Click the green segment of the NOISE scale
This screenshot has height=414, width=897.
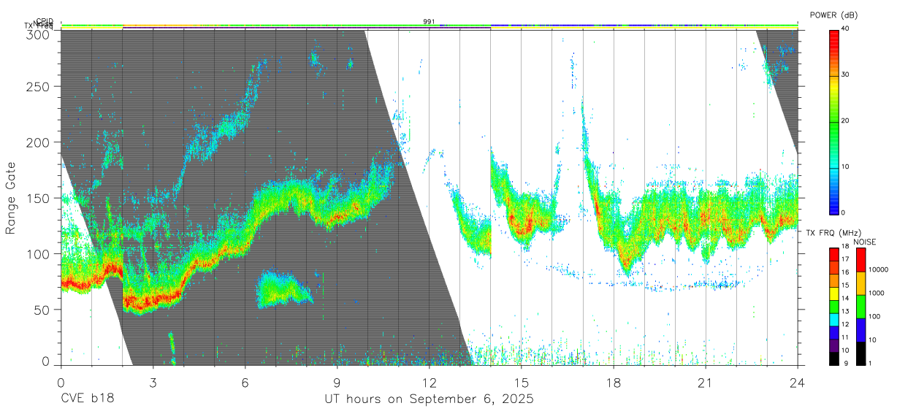click(860, 306)
